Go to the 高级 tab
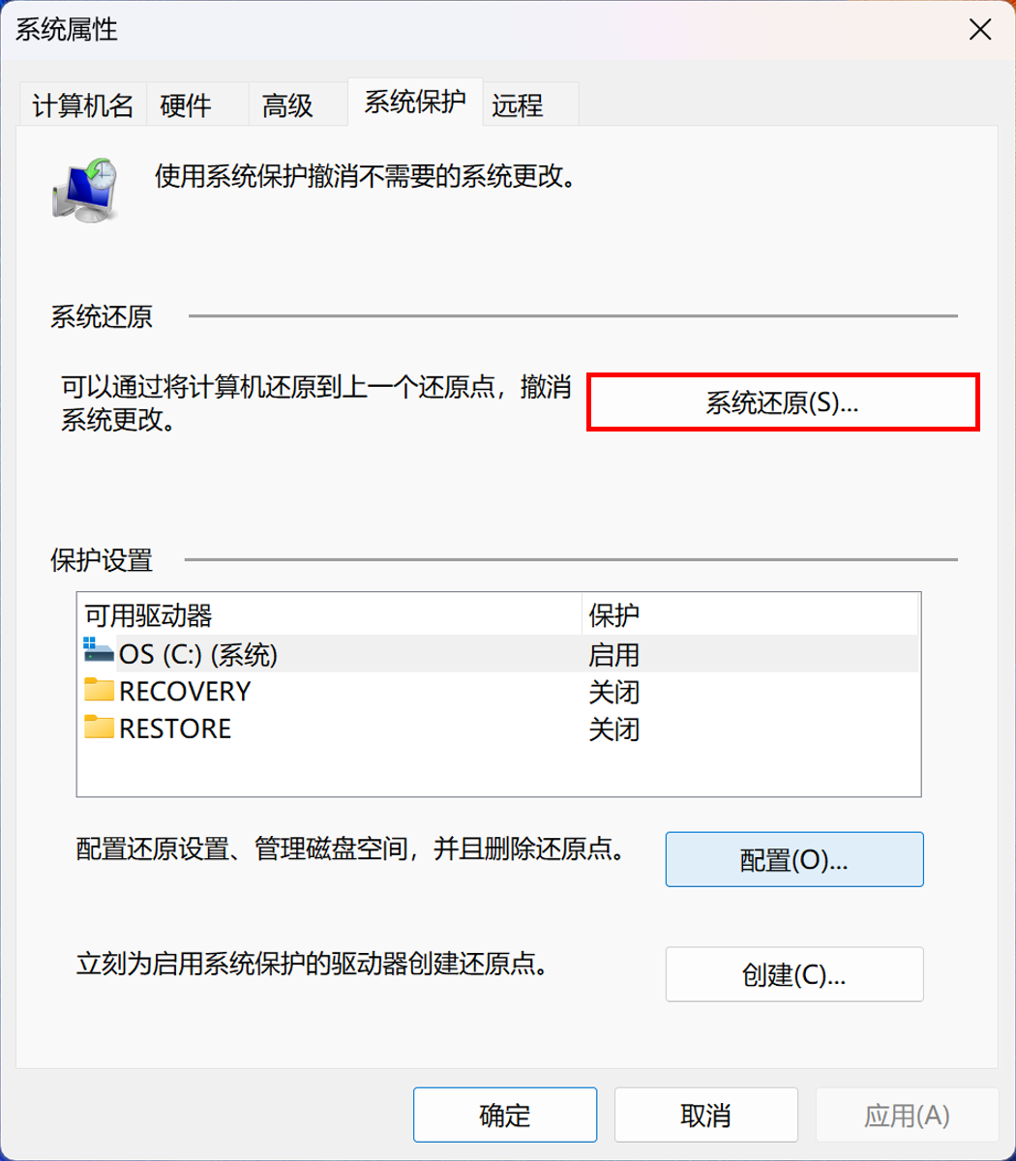The height and width of the screenshot is (1161, 1016). click(287, 105)
